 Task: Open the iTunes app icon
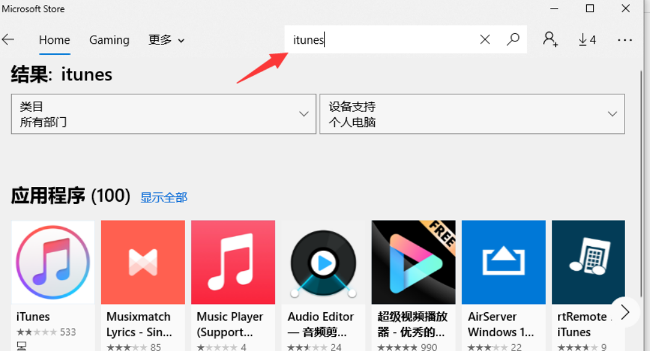click(53, 262)
